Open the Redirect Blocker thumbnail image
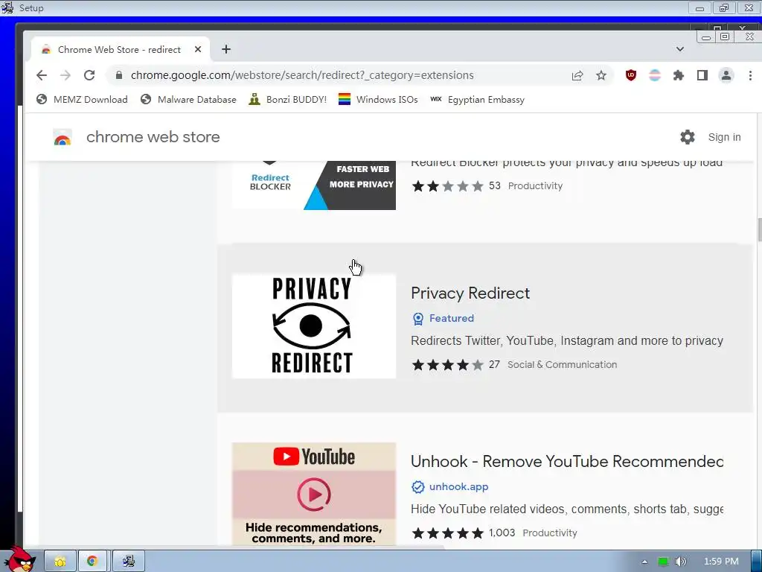The image size is (762, 572). tap(314, 185)
